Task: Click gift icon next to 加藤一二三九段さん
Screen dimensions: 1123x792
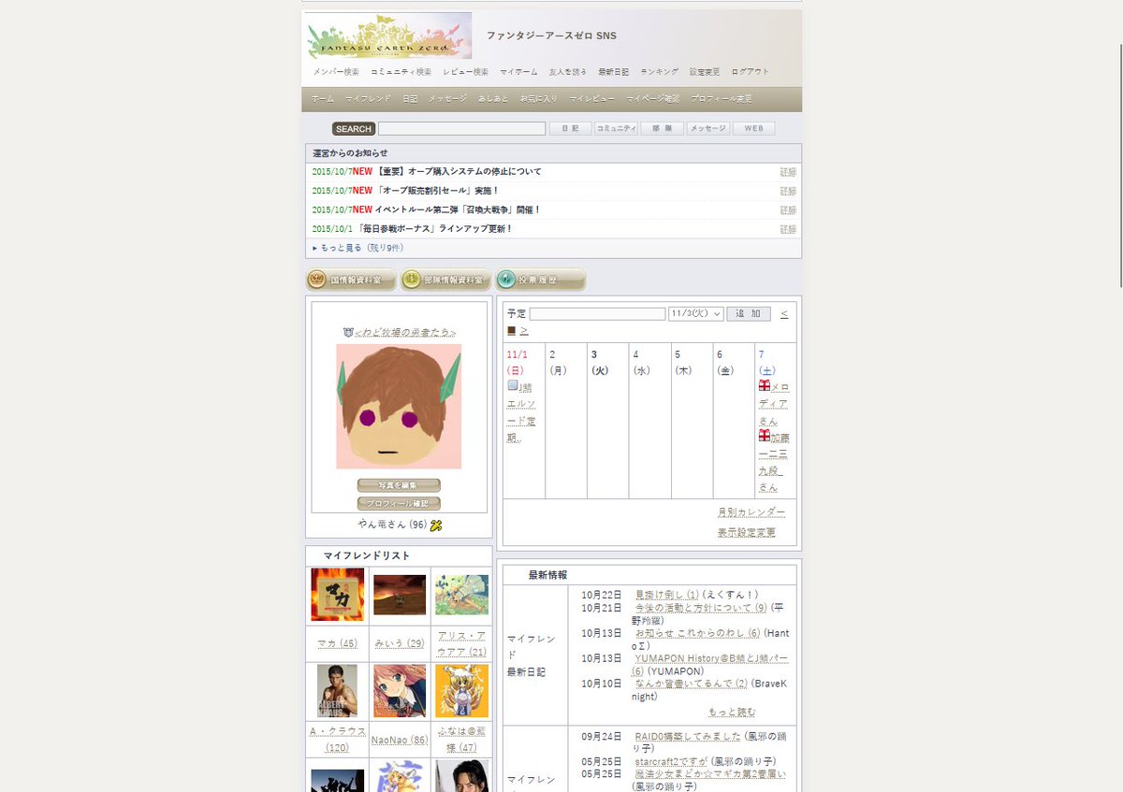Action: click(x=765, y=436)
